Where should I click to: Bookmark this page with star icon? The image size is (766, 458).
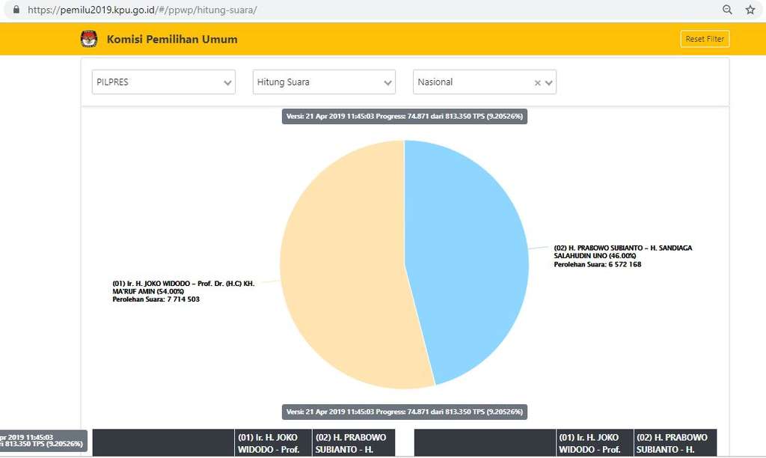[x=750, y=10]
